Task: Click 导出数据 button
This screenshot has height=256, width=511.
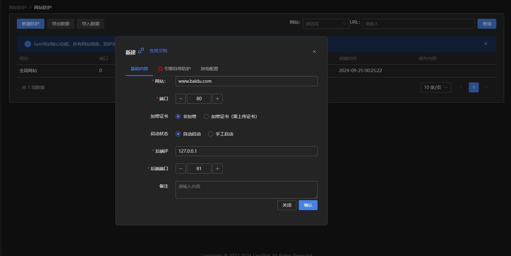Action: point(61,24)
